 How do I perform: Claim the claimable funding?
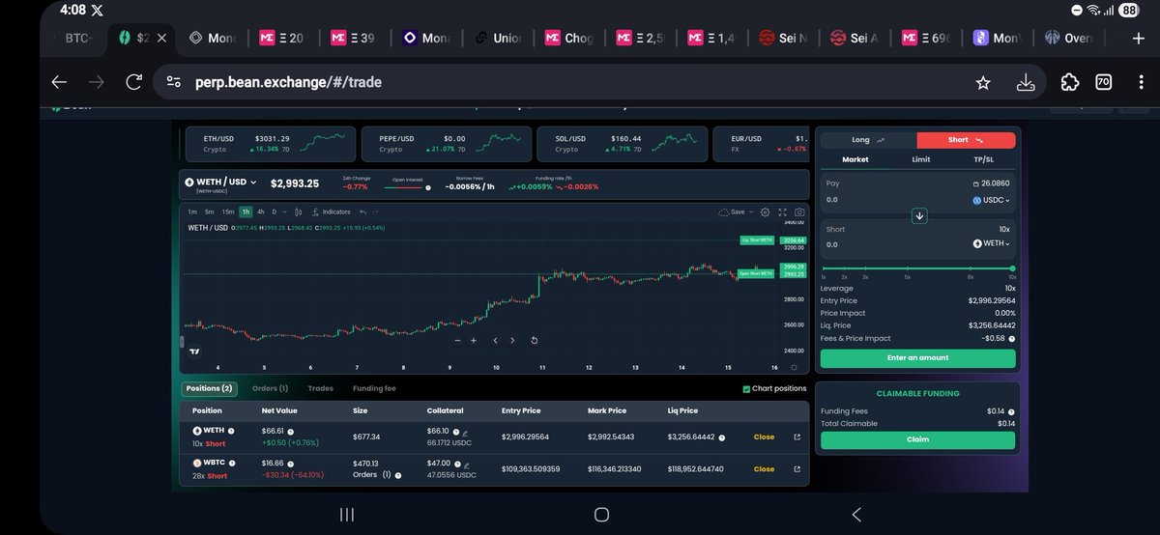coord(918,439)
